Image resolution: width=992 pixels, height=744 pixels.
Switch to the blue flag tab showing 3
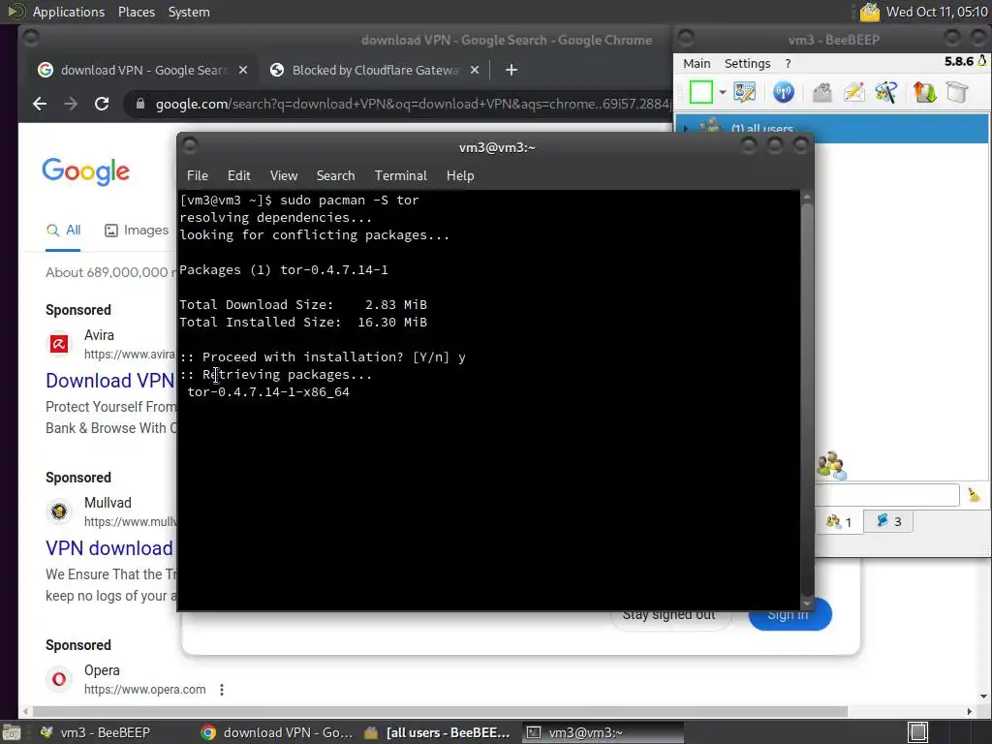pyautogui.click(x=889, y=521)
